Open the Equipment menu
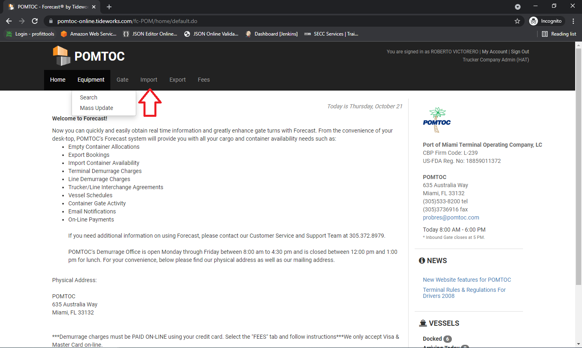582x348 pixels. point(91,80)
